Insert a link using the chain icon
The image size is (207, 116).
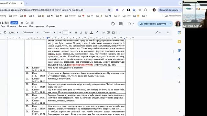coord(103,33)
